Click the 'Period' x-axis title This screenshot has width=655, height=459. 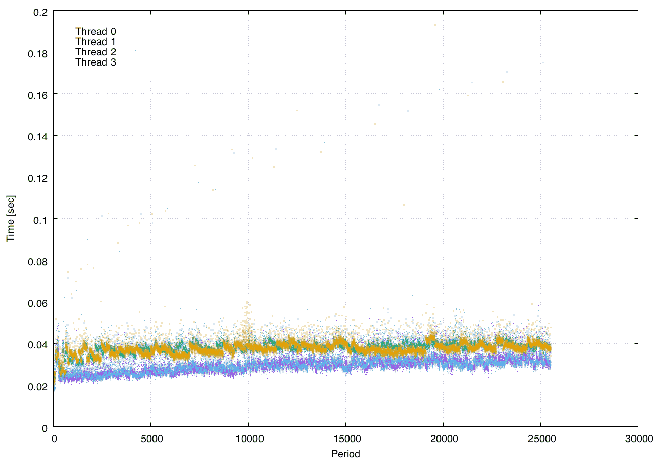tap(345, 453)
